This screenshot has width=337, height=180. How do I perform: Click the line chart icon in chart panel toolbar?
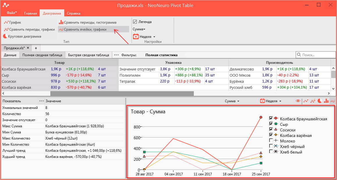point(306,101)
